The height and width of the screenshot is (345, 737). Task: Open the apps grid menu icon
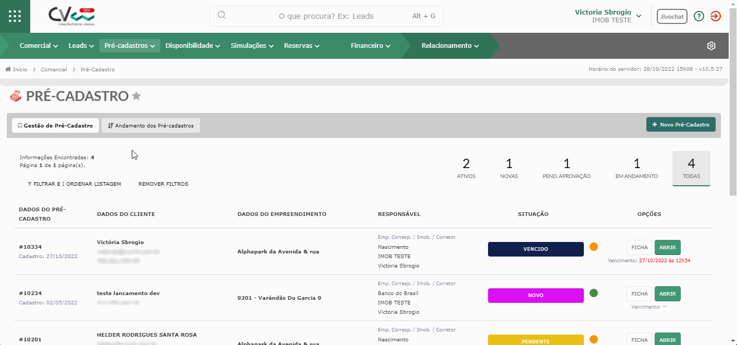click(15, 16)
